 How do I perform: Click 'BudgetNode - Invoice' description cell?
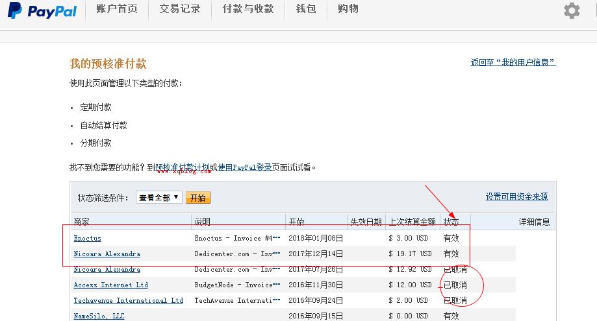click(x=238, y=285)
